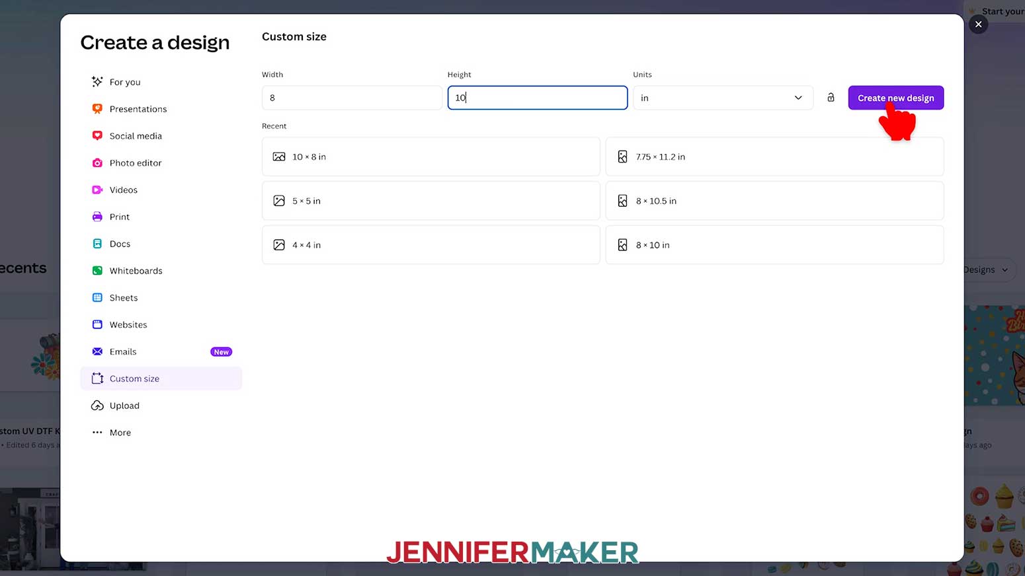Open the Emails category
Image resolution: width=1025 pixels, height=576 pixels.
161,352
